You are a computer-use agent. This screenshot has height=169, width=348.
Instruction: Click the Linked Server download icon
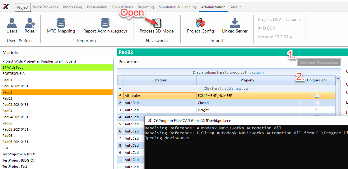point(235,23)
